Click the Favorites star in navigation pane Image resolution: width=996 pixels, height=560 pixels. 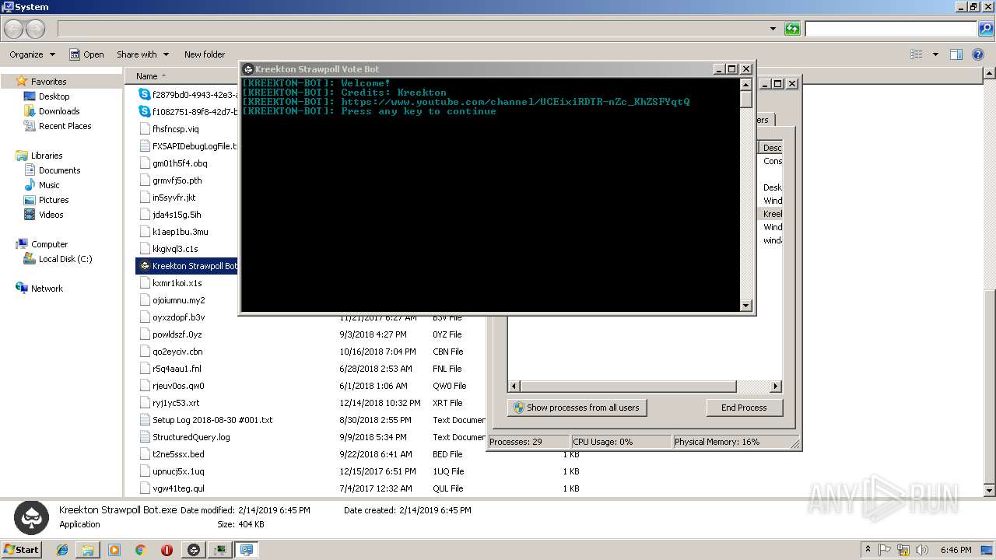[21, 82]
